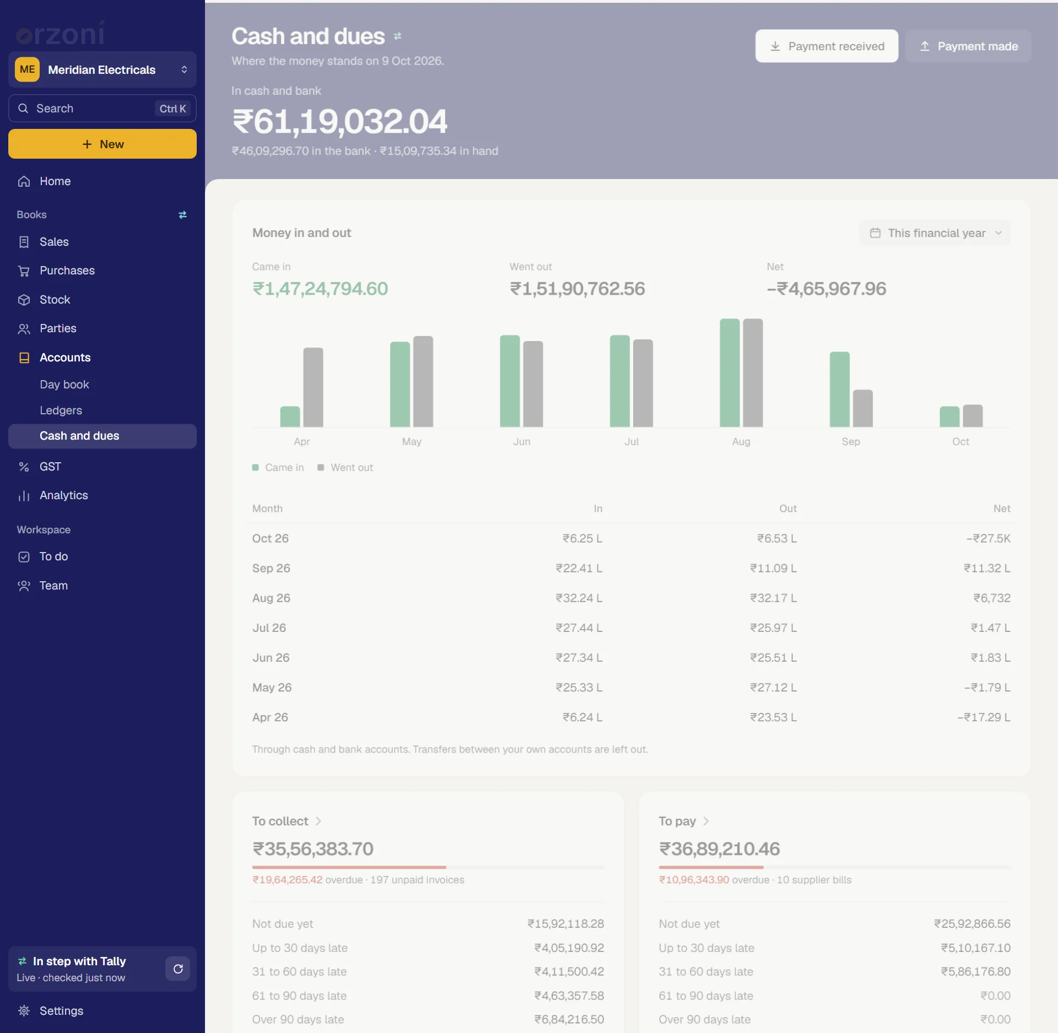1058x1033 pixels.
Task: Open the Meridian Electricals company switcher
Action: point(102,69)
